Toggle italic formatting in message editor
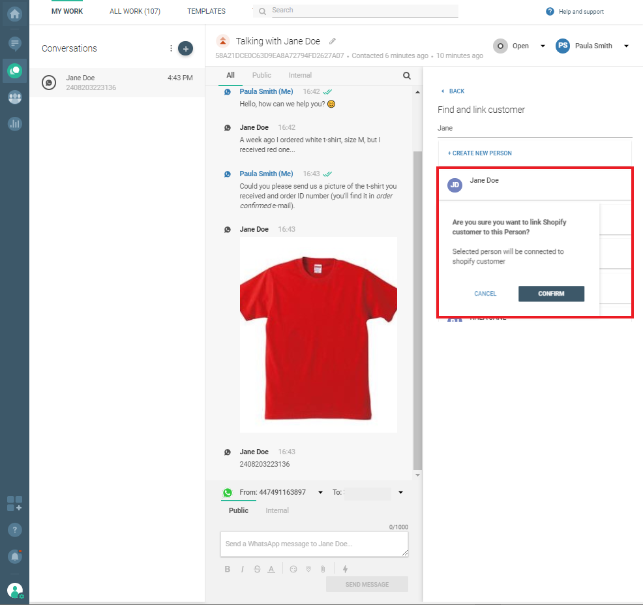 (242, 569)
